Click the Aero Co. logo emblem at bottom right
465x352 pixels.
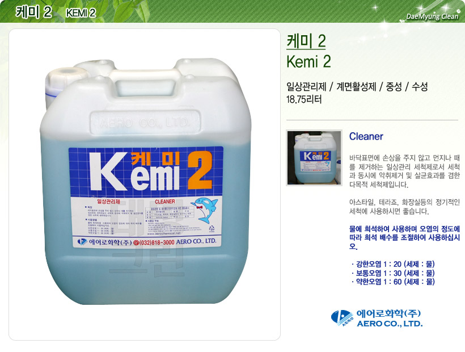click(342, 318)
